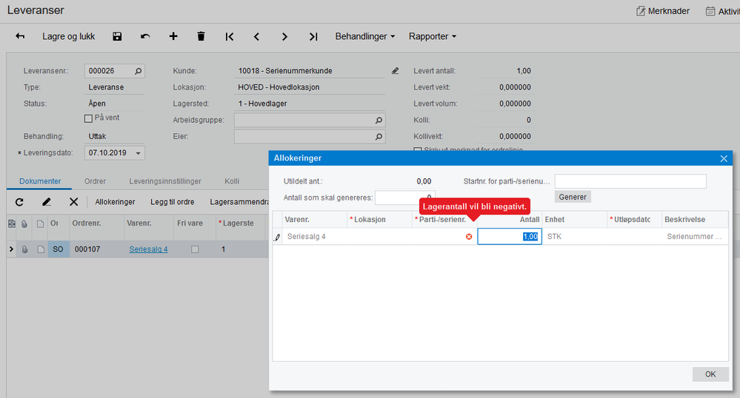740x398 pixels.
Task: Click the attachment paperclip header icon
Action: [x=24, y=223]
